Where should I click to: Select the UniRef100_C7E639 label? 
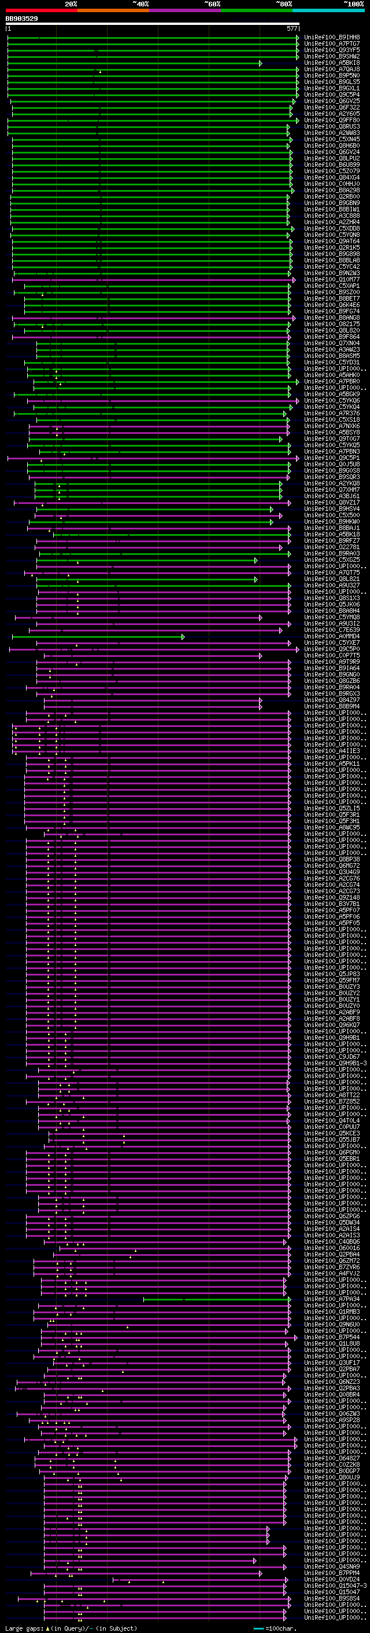click(332, 630)
